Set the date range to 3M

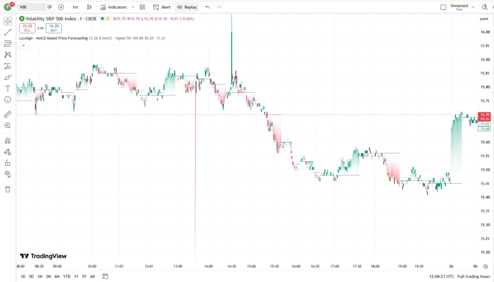pos(48,276)
